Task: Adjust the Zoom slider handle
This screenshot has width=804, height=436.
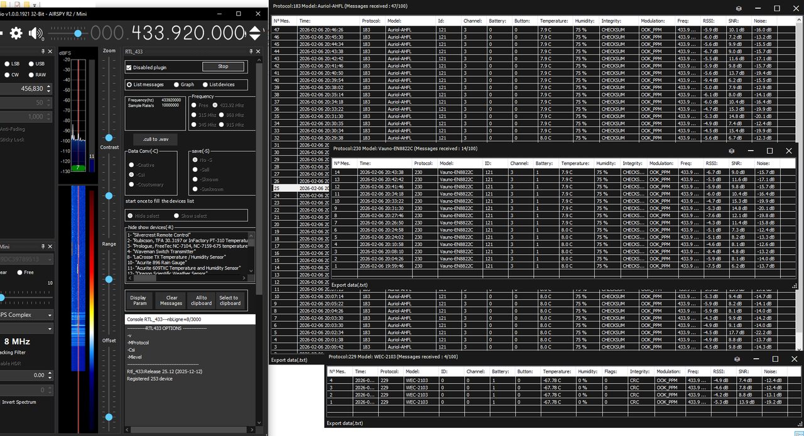Action: pyautogui.click(x=109, y=137)
